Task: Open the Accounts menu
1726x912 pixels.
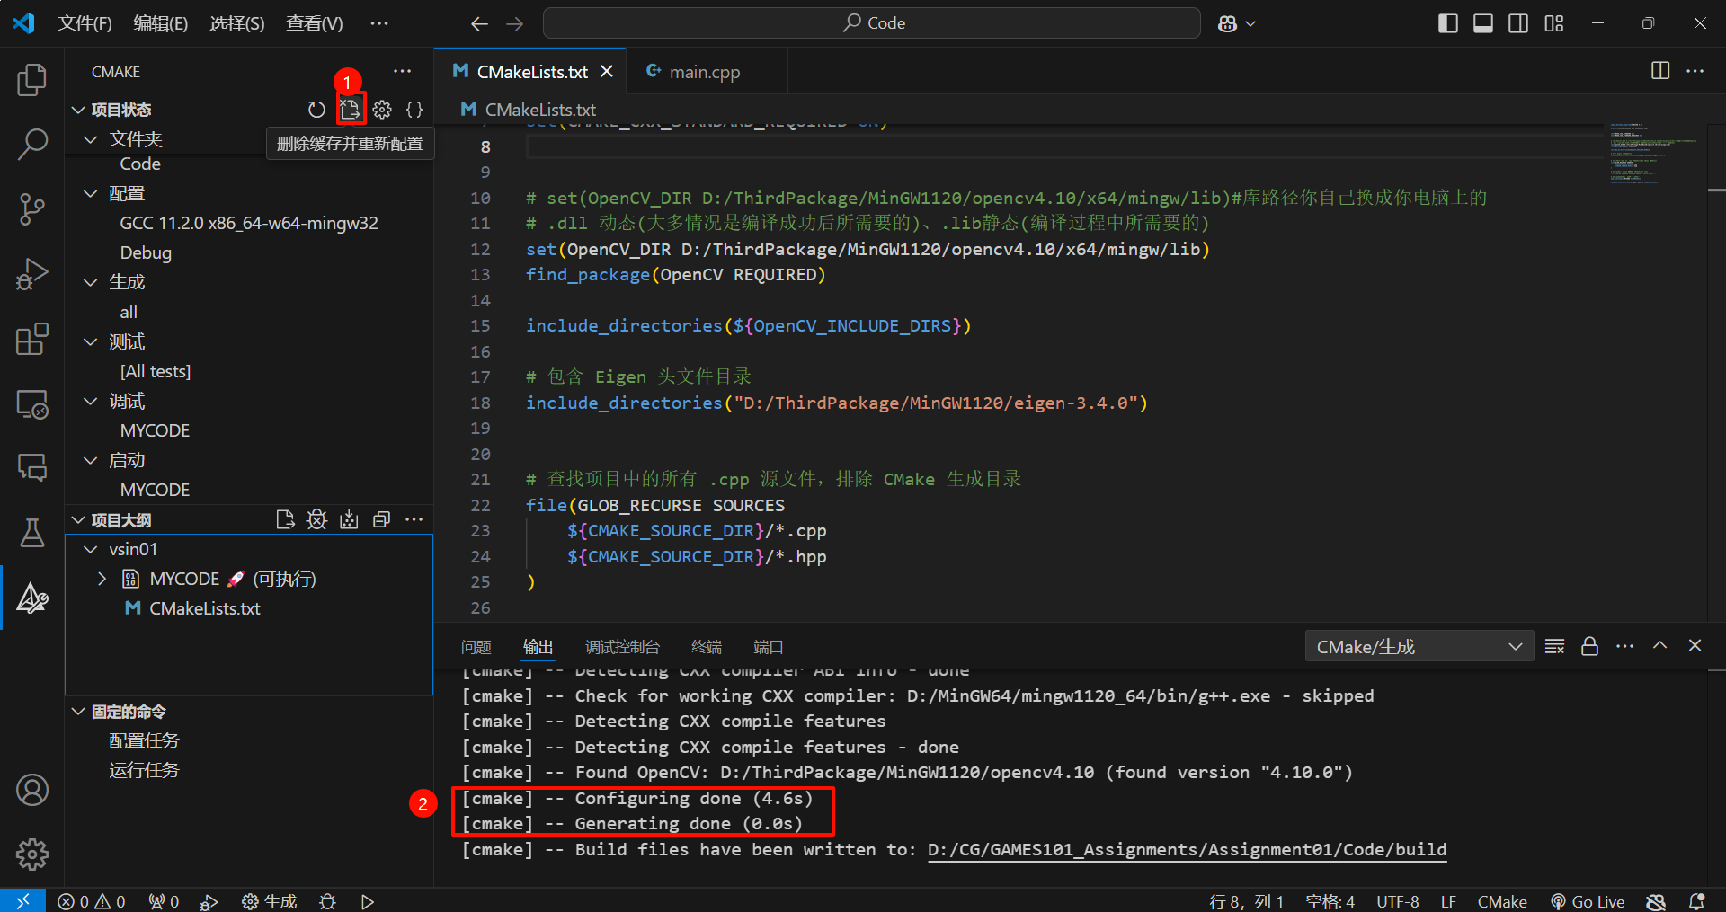Action: pos(32,790)
